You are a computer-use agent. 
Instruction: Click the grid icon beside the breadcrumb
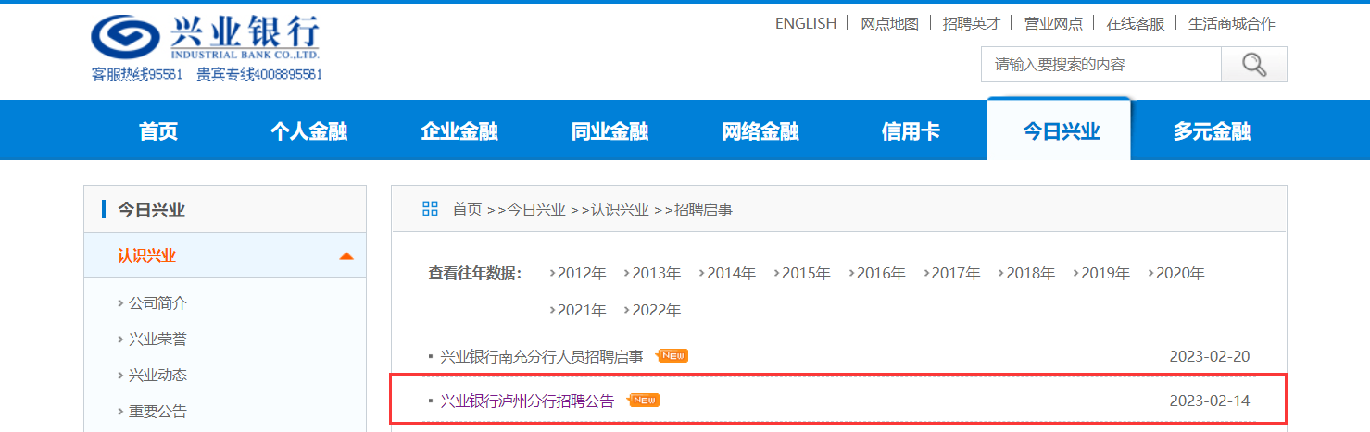(x=430, y=209)
